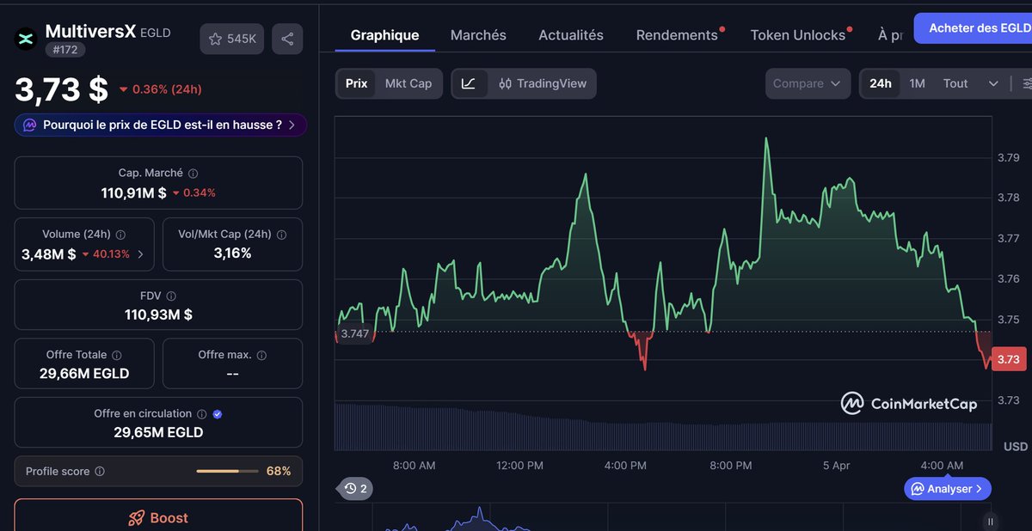Select the 1M time range
Screen dimensions: 1032x531
[918, 83]
